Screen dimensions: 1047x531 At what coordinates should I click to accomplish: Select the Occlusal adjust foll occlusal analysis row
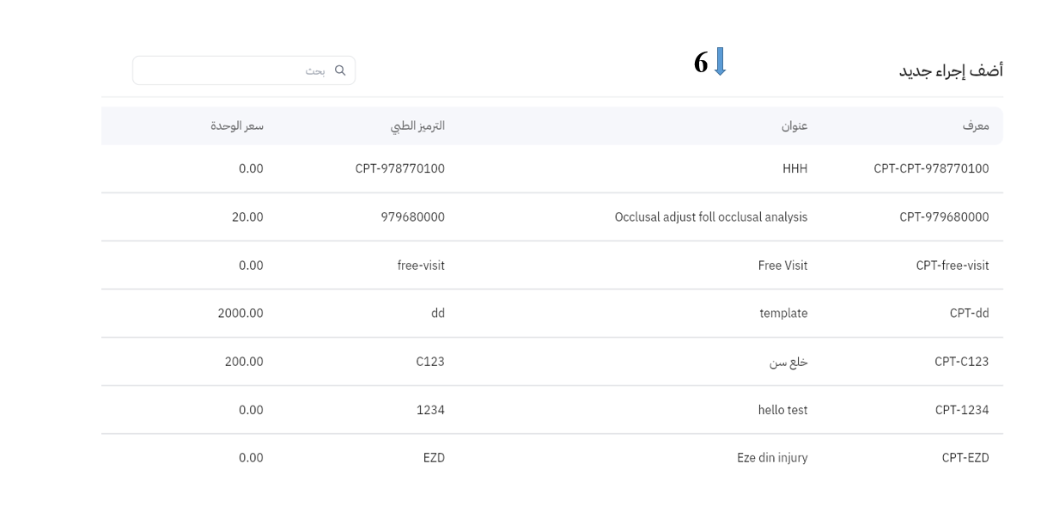click(710, 217)
